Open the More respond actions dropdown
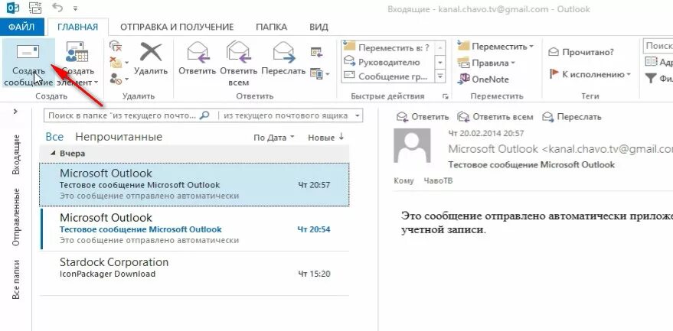The image size is (673, 331). pos(319,73)
